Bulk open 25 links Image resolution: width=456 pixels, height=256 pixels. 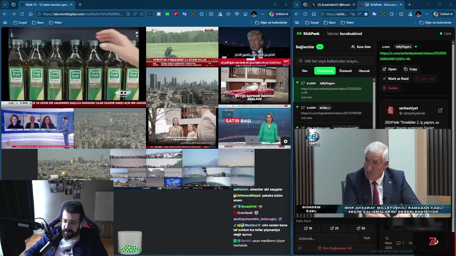pos(335,228)
